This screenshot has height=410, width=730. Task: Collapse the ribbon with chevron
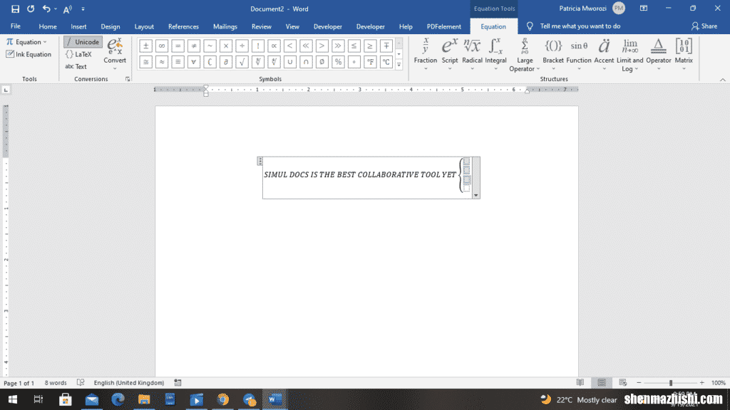click(x=723, y=80)
